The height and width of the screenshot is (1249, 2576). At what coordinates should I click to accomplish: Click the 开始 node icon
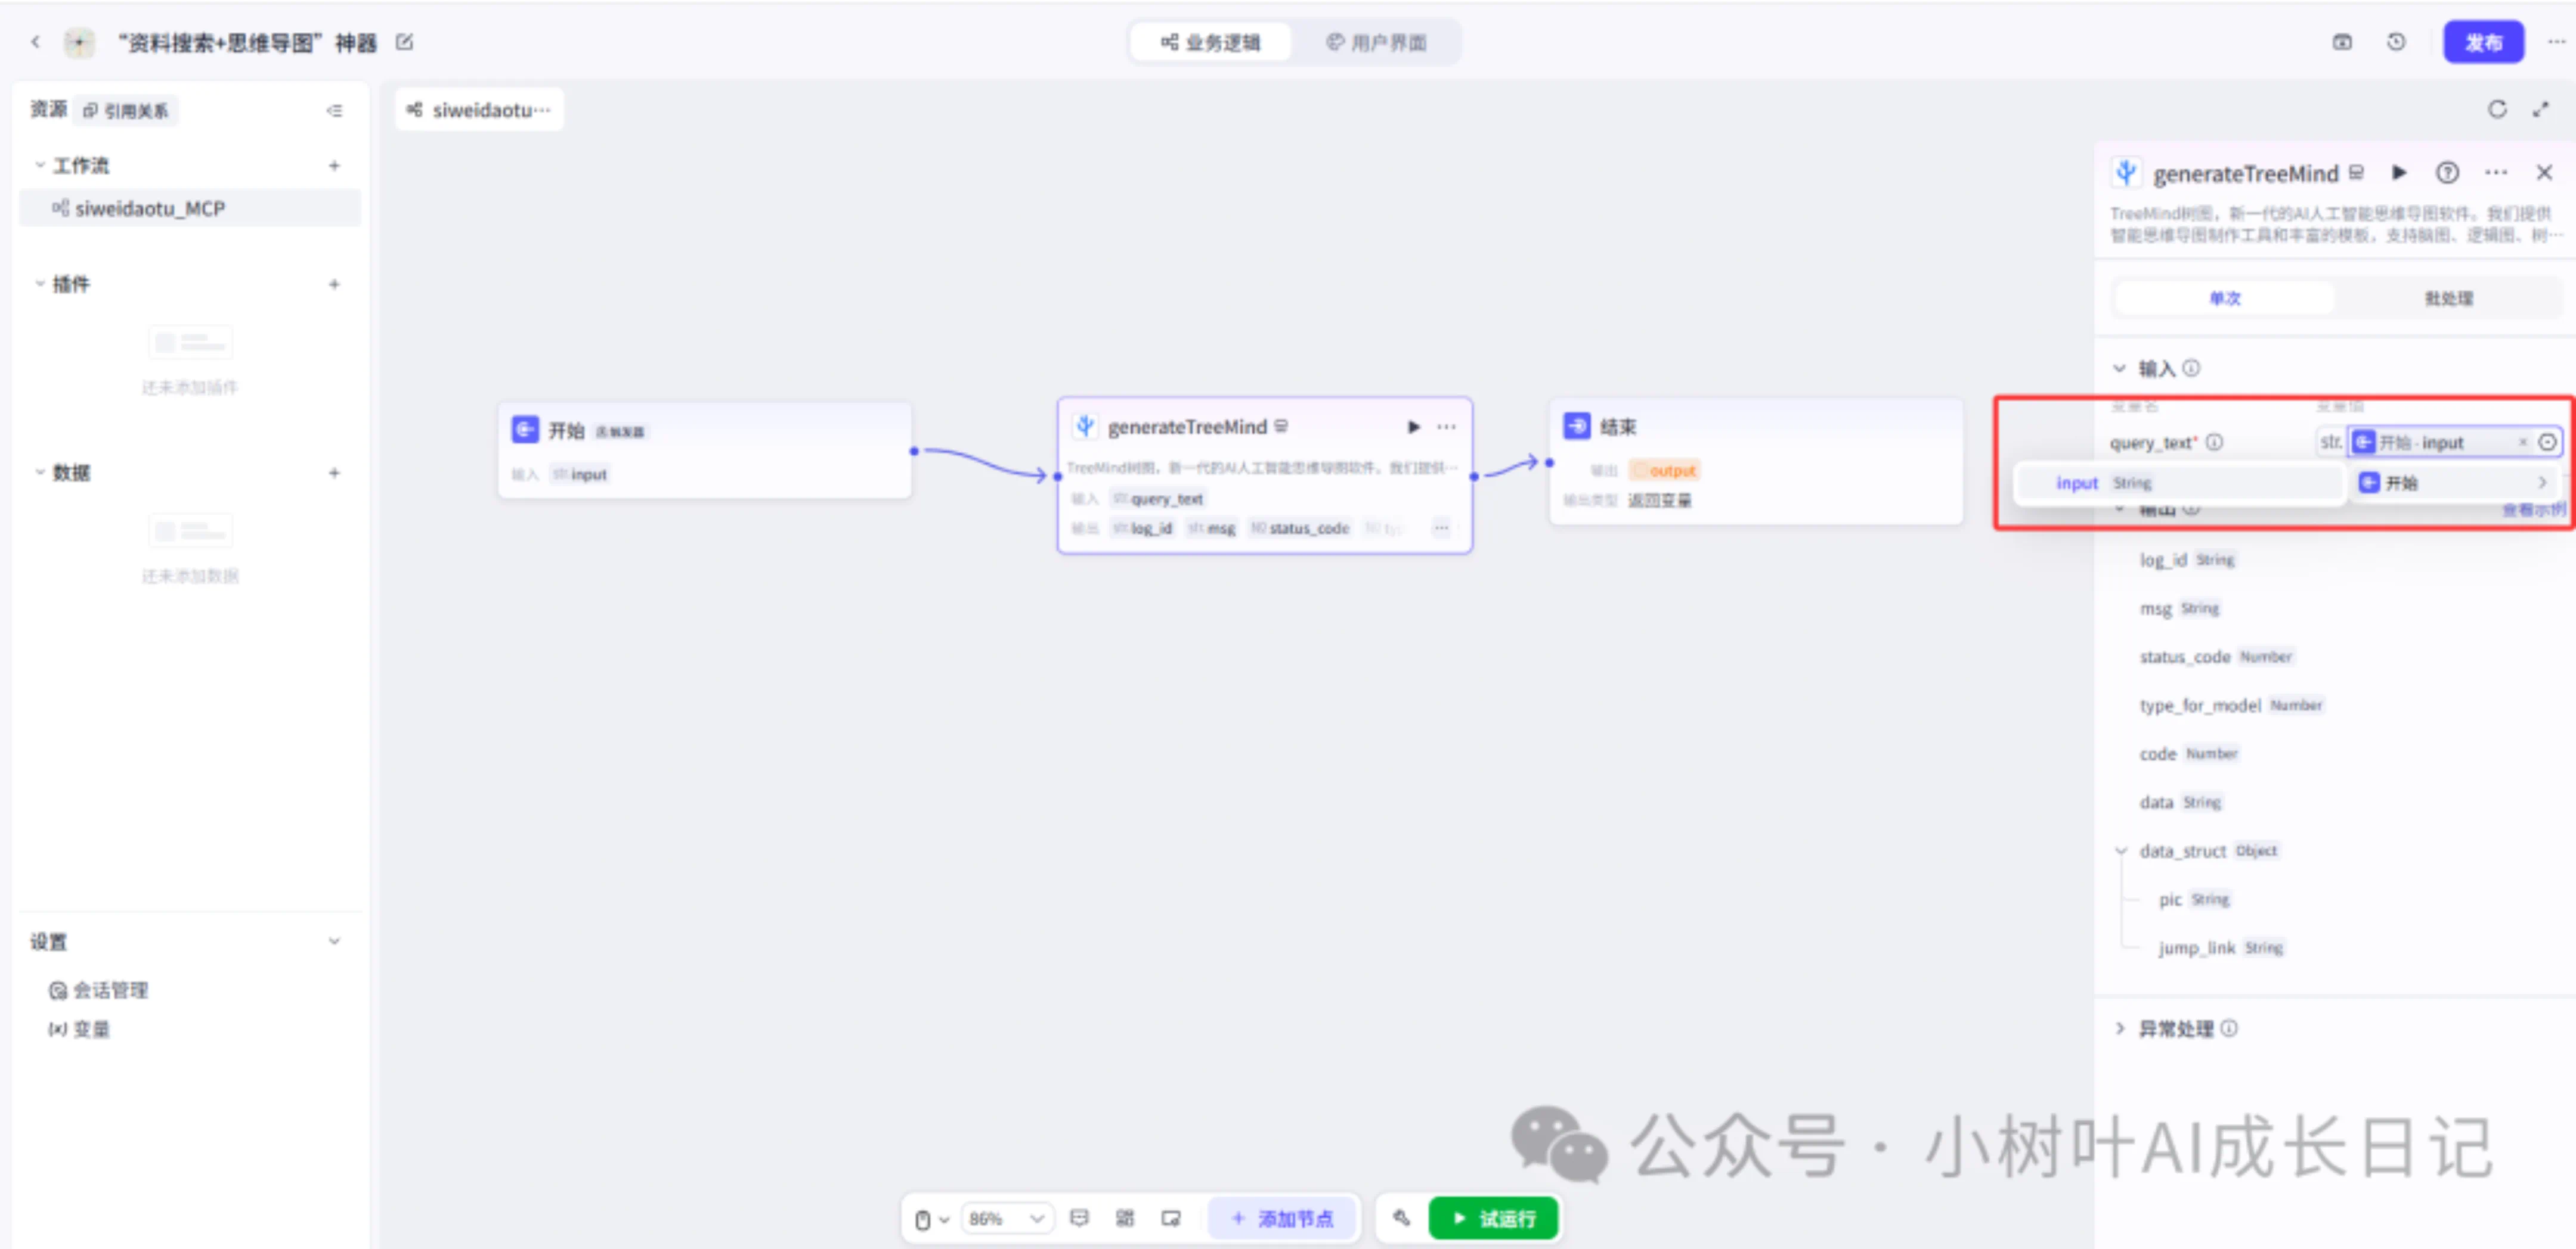click(x=525, y=430)
